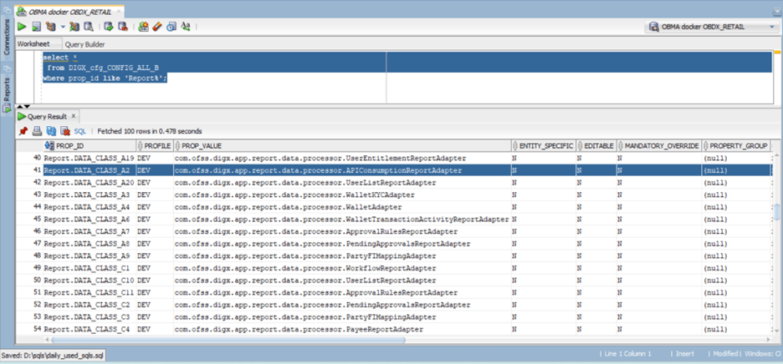Click the PROP_VALUE column header
The image size is (783, 364).
[343, 145]
